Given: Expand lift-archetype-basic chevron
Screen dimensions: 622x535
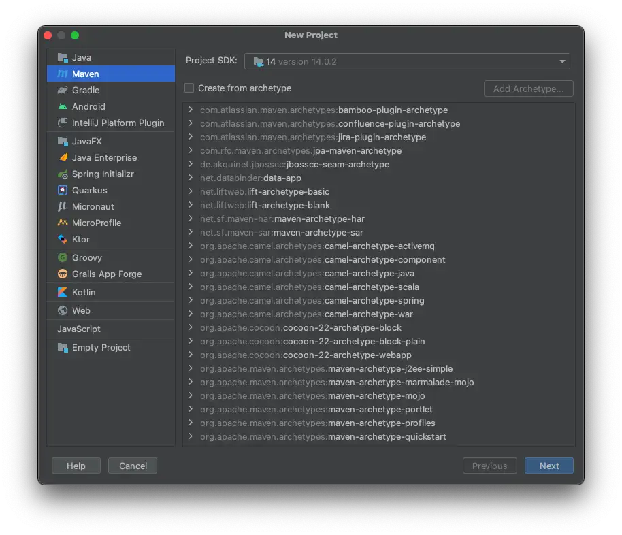Looking at the screenshot, I should pos(191,191).
